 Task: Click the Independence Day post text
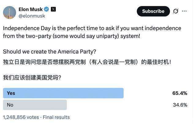click(x=92, y=32)
